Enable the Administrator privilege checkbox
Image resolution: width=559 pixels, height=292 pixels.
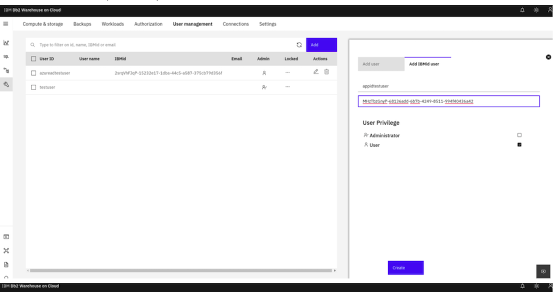(x=520, y=135)
